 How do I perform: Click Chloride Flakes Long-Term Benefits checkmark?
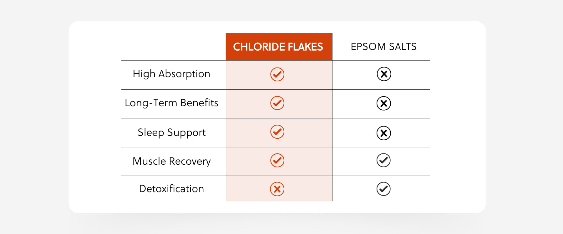[277, 103]
